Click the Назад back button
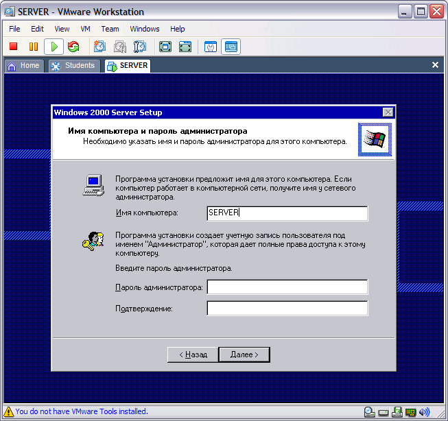The width and height of the screenshot is (448, 421). pyautogui.click(x=193, y=354)
